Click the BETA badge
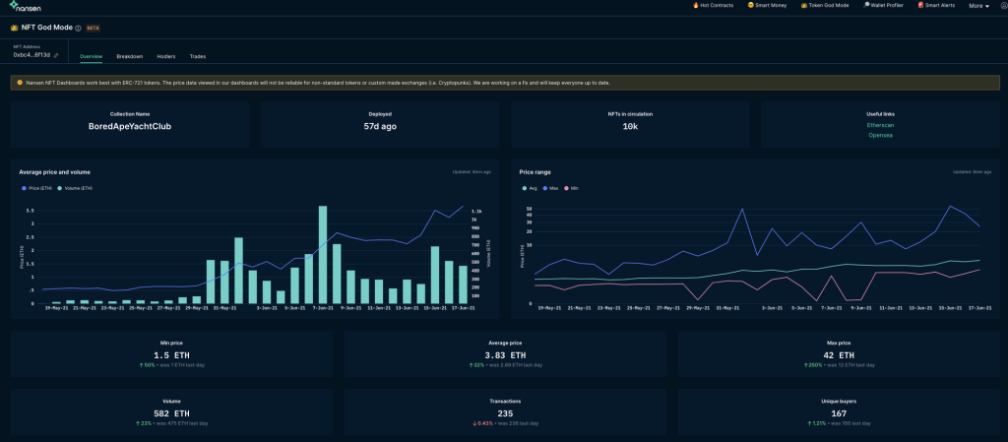Screen dimensions: 1008x442 (x=93, y=29)
